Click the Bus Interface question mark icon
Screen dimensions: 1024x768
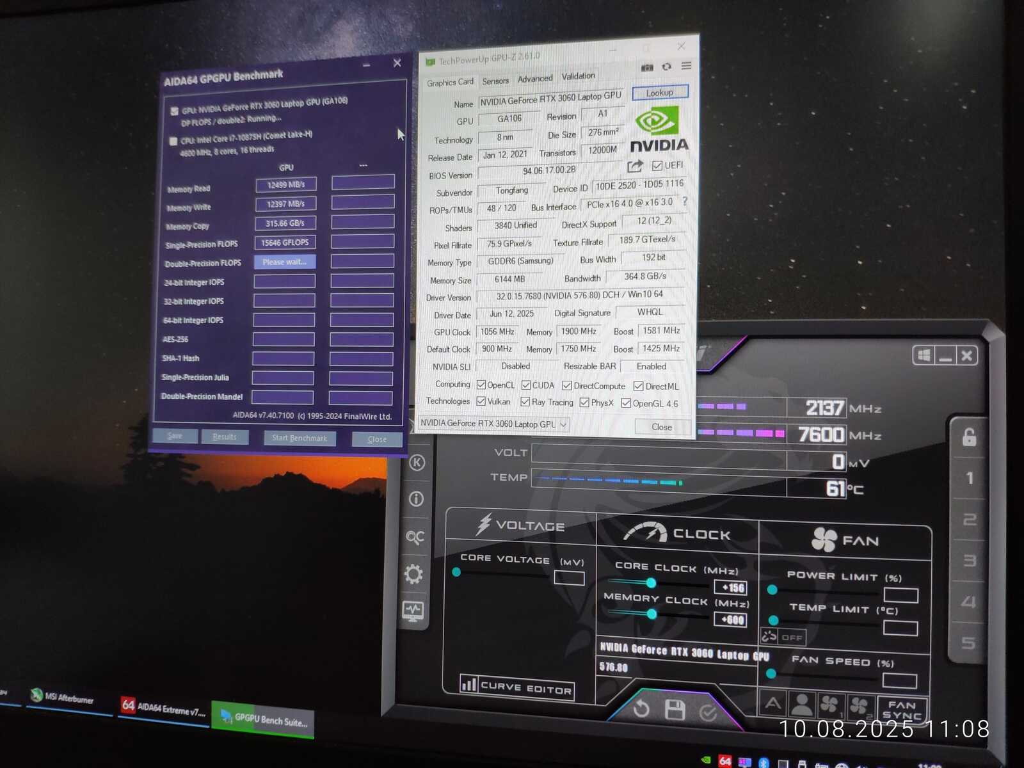click(685, 201)
